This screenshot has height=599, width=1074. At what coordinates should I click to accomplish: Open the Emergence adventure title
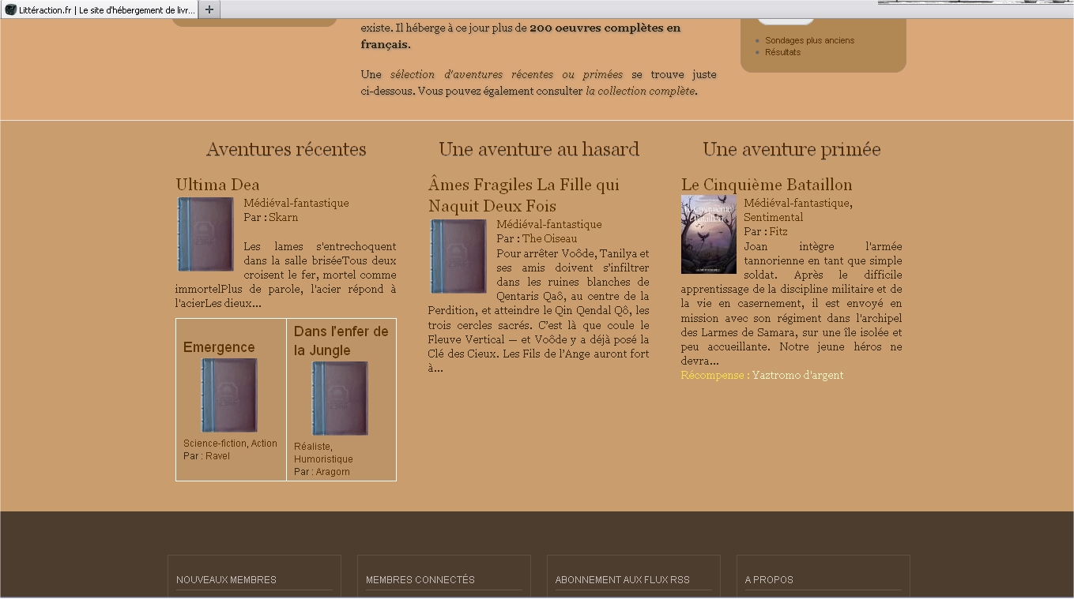(x=219, y=347)
